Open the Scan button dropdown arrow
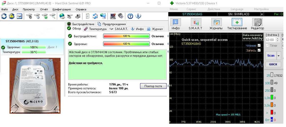 tap(279, 56)
